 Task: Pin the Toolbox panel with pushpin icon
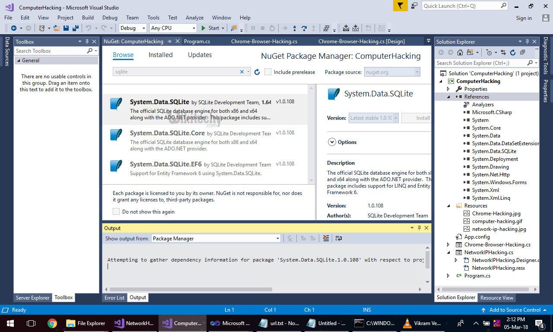point(87,41)
